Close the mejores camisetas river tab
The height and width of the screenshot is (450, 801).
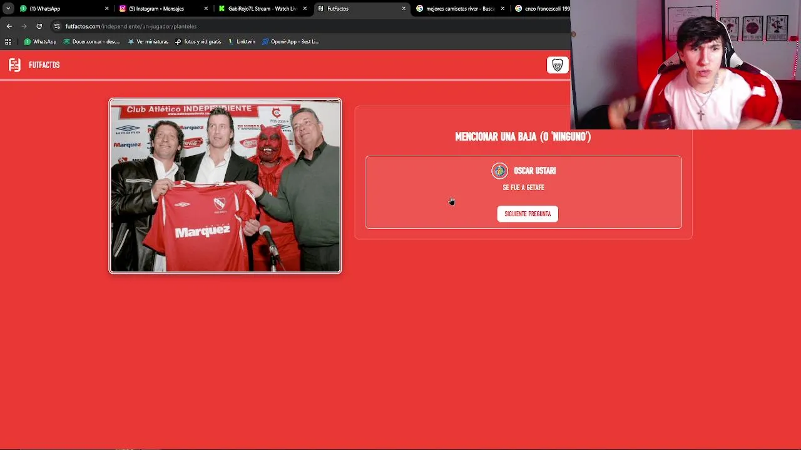(503, 9)
